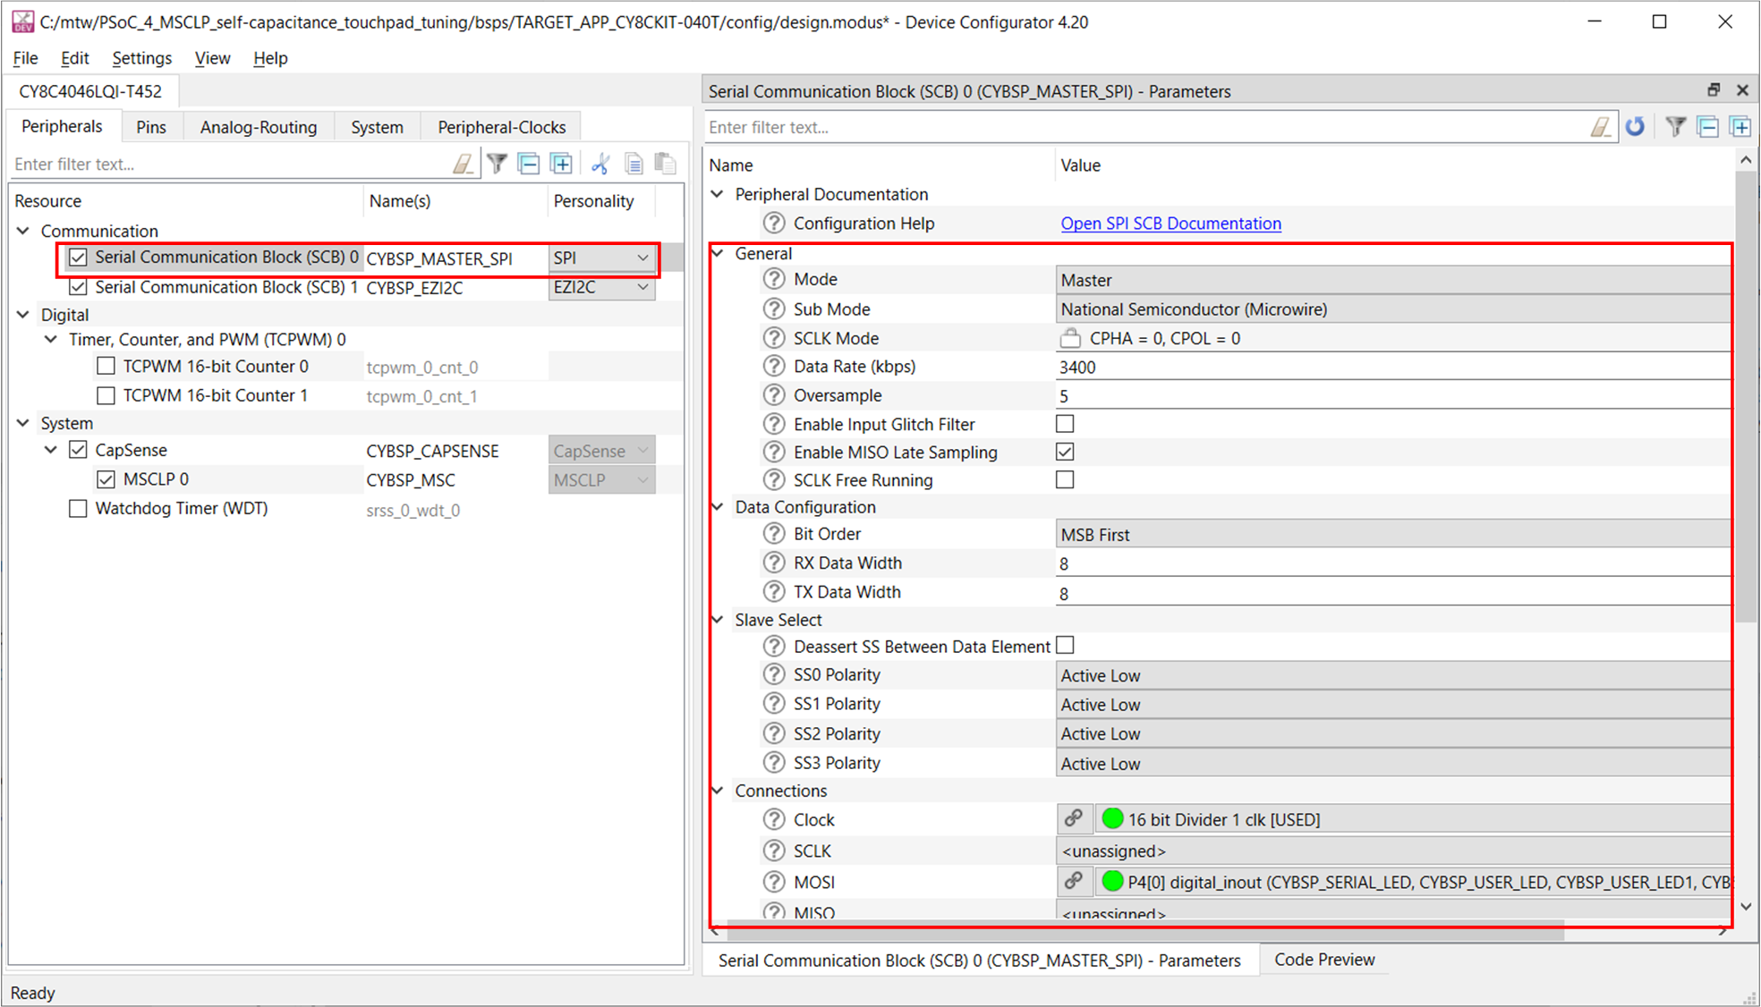Open the EZI2C personality dropdown

click(600, 287)
